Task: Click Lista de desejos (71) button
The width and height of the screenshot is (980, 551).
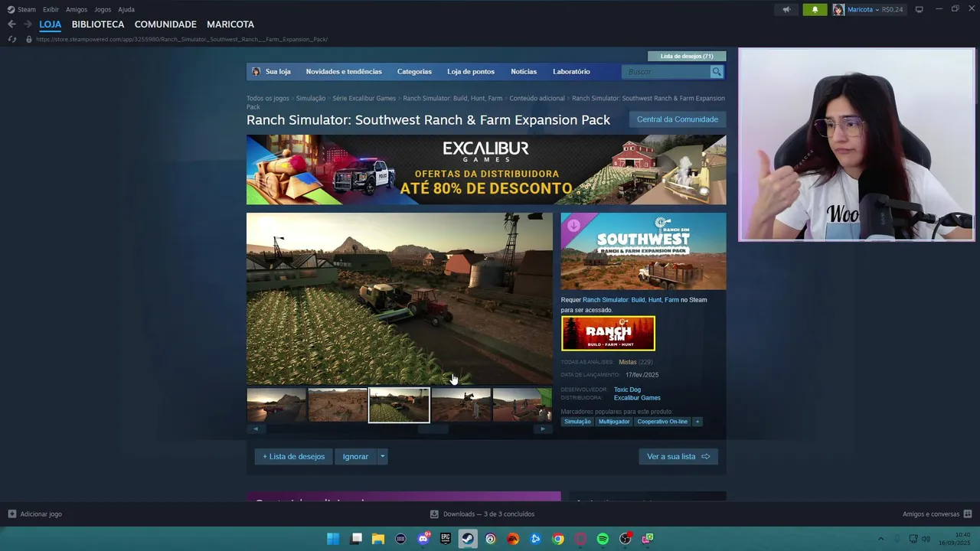Action: tap(687, 56)
